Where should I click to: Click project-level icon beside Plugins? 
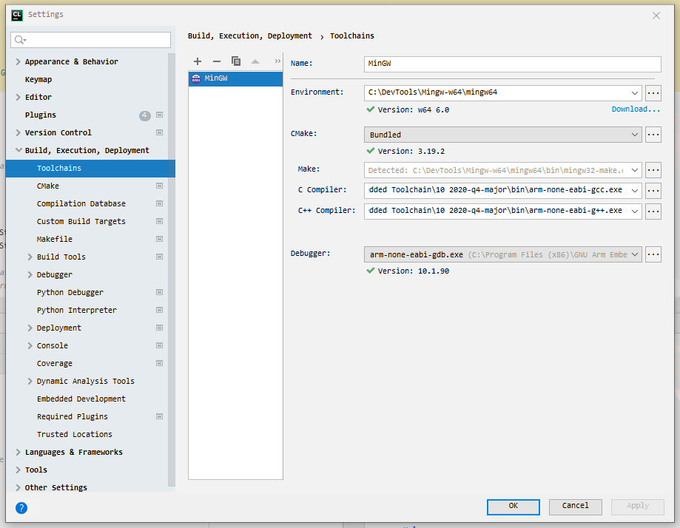[160, 115]
